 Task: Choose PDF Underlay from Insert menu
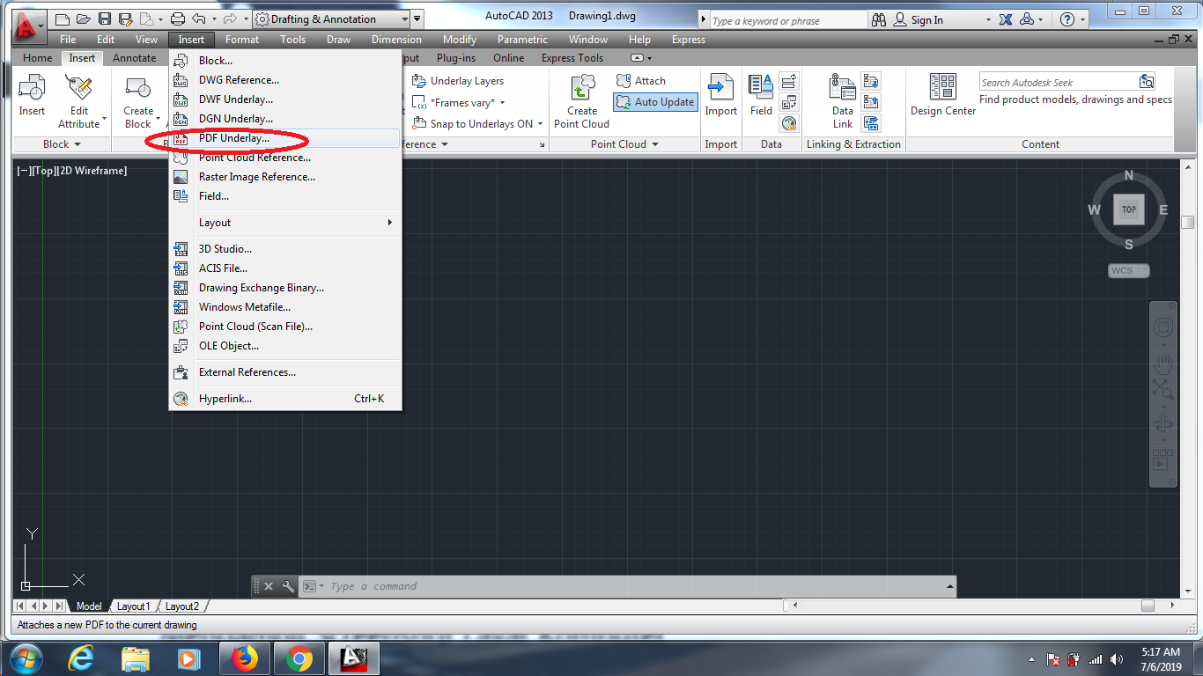pos(285,138)
